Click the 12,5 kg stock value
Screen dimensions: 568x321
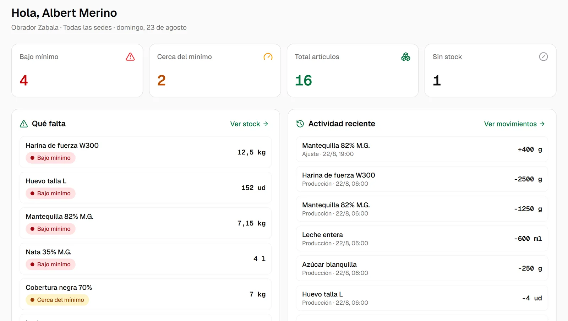click(x=251, y=152)
